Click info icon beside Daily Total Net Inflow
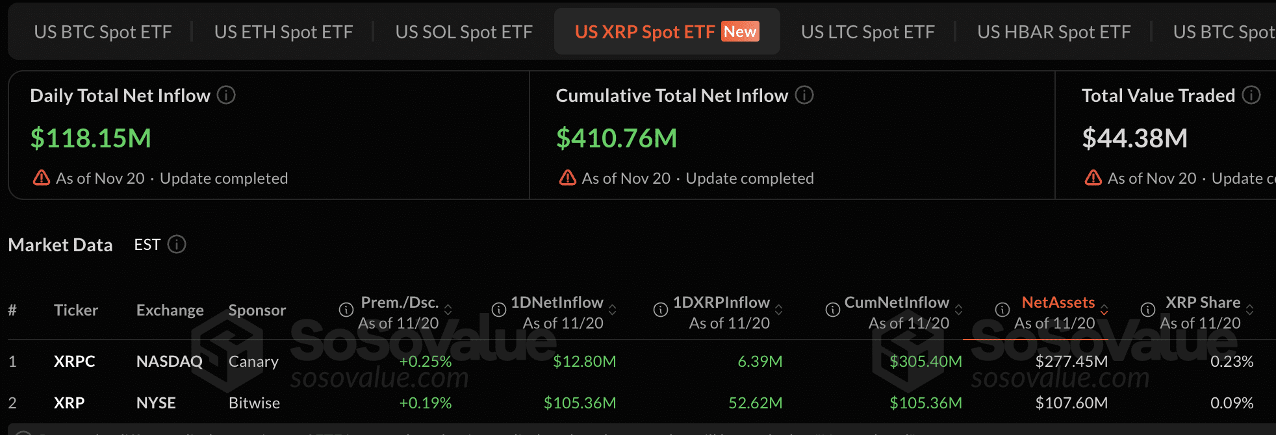Image resolution: width=1276 pixels, height=435 pixels. [226, 95]
